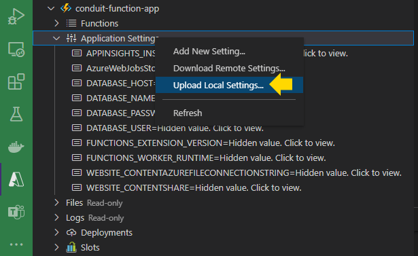418x256 pixels.
Task: Click the conduit-function-app lightning icon
Action: coord(65,8)
